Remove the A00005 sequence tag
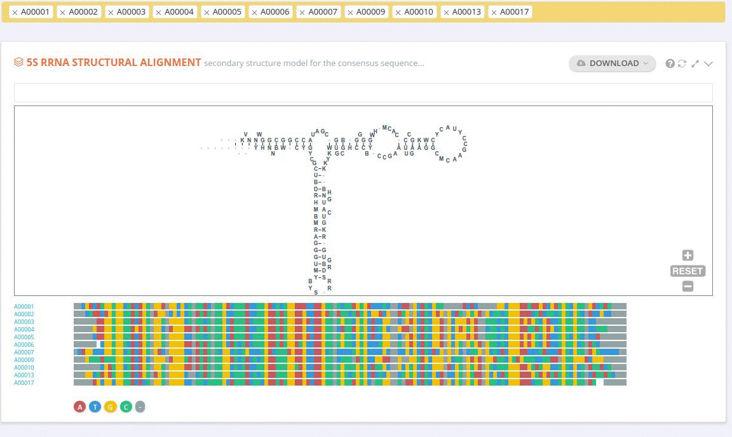This screenshot has height=437, width=732. click(207, 12)
